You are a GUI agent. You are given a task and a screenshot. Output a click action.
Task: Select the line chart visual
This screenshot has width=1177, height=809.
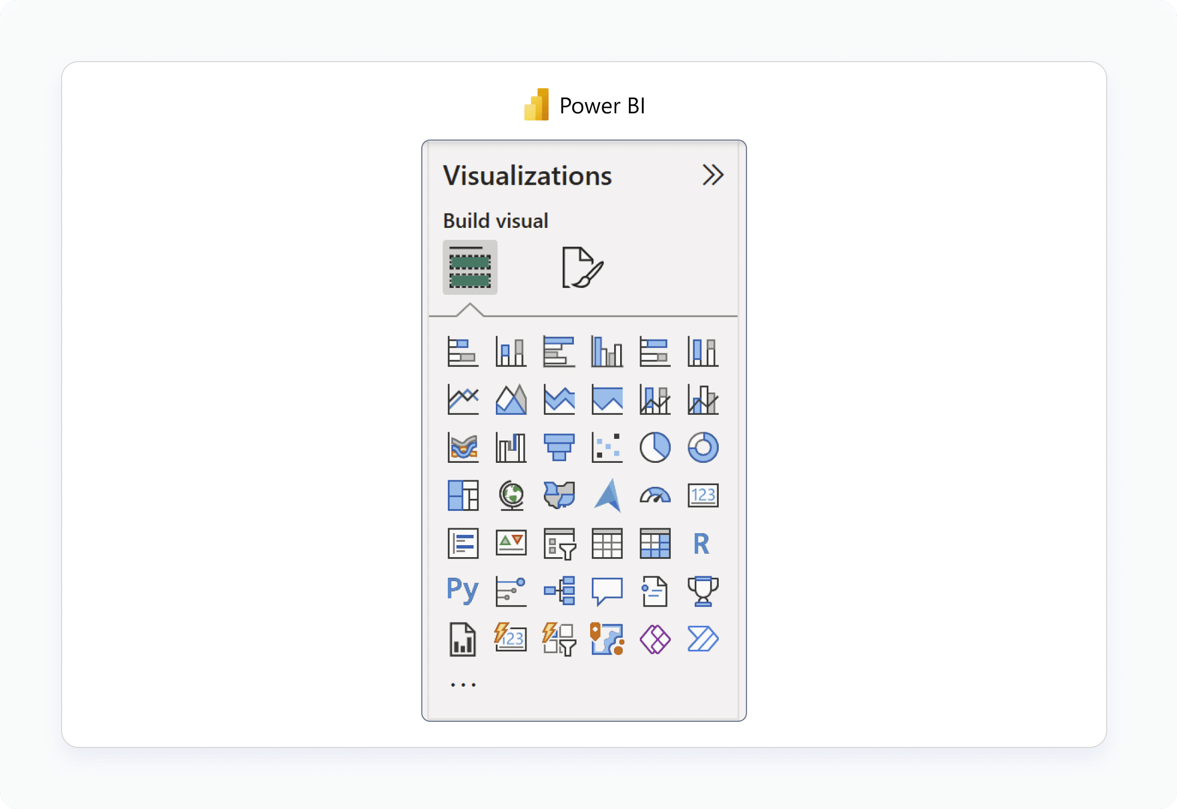(463, 400)
